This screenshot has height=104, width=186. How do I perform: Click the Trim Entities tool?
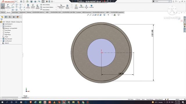28,6
